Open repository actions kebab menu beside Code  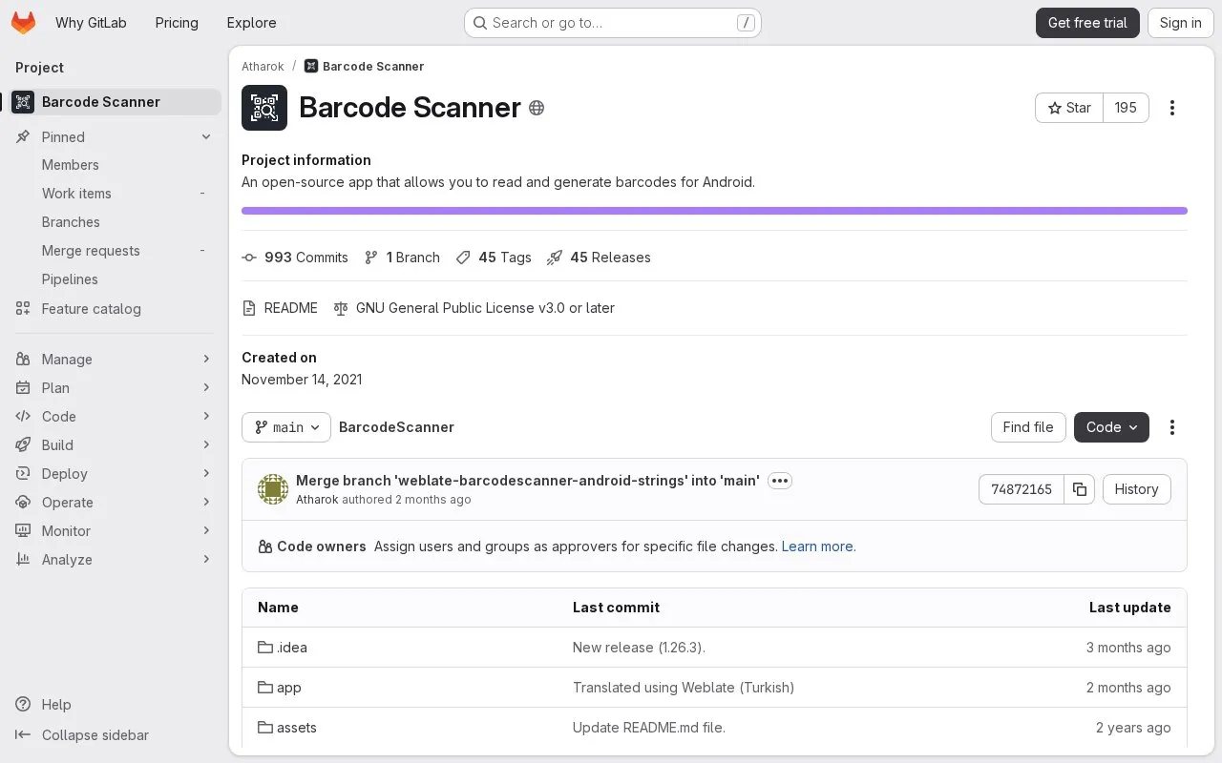click(1172, 427)
